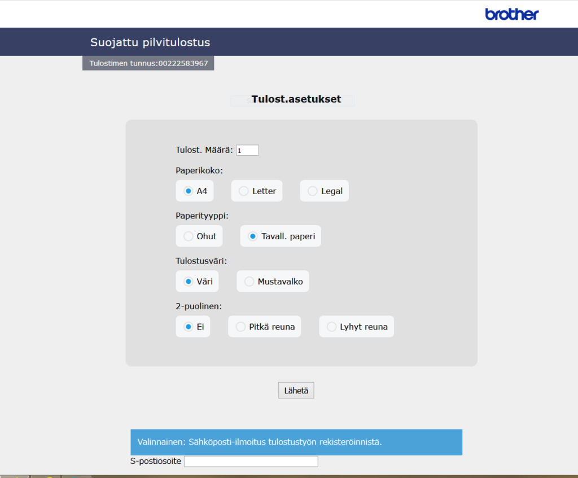The image size is (578, 478).
Task: Choose Tavall. paperi paper type
Action: tap(253, 236)
